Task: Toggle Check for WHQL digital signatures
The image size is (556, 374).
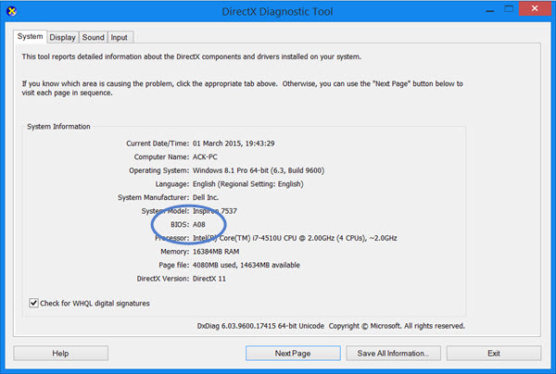Action: coord(33,303)
